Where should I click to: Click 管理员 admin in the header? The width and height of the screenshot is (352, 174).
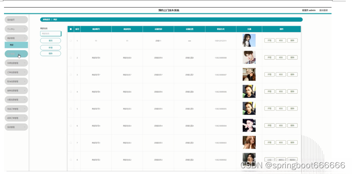point(309,10)
